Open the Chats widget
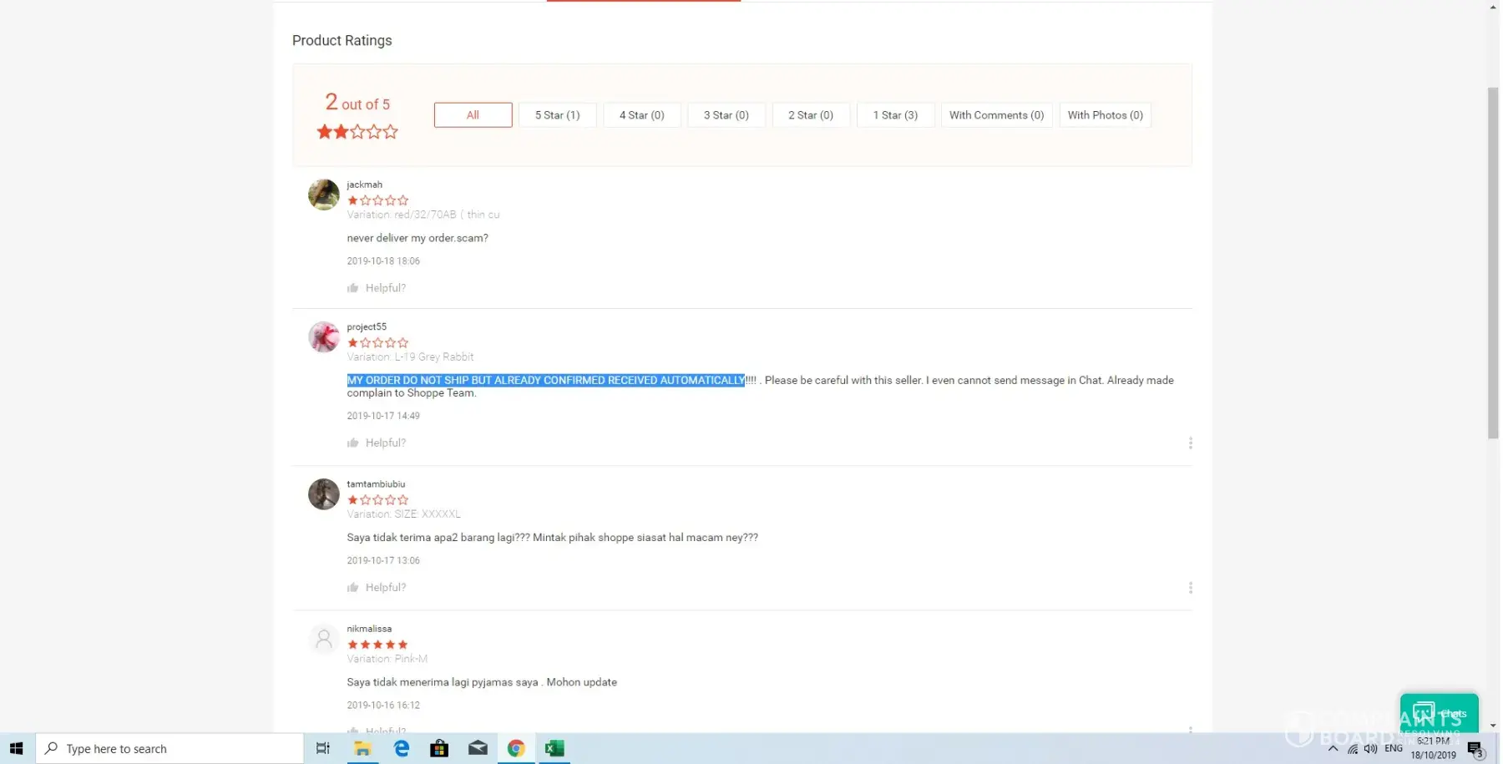Image resolution: width=1503 pixels, height=764 pixels. (1439, 712)
